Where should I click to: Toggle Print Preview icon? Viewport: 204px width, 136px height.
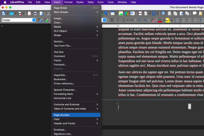click(x=41, y=13)
